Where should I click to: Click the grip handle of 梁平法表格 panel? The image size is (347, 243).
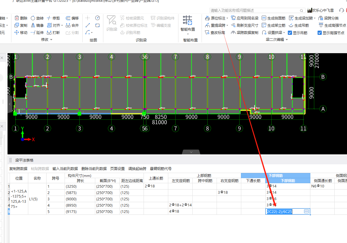click(x=10, y=160)
